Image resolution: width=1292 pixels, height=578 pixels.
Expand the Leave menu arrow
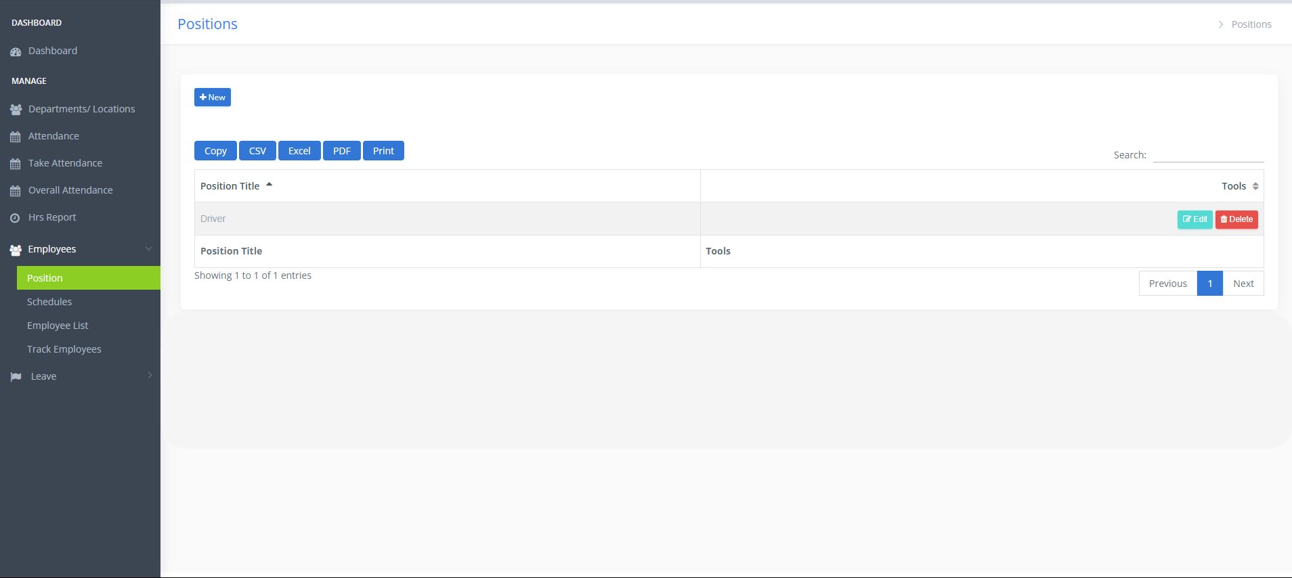point(150,376)
